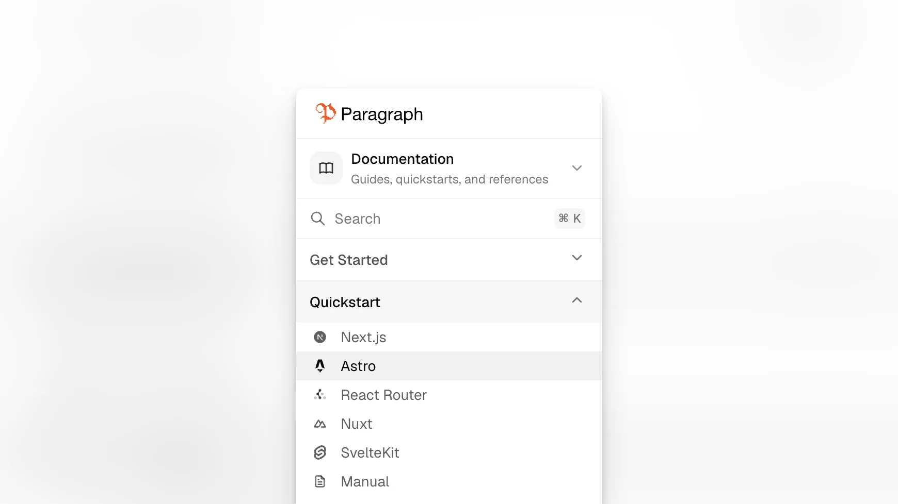Open the Astro quickstart page
Viewport: 898px width, 504px height.
(449, 366)
